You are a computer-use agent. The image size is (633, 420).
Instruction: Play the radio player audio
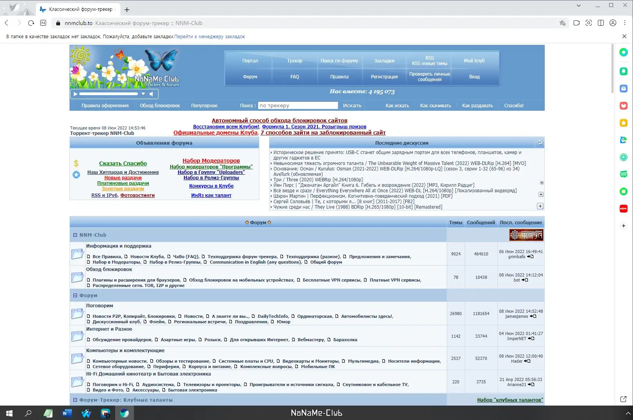(x=75, y=94)
